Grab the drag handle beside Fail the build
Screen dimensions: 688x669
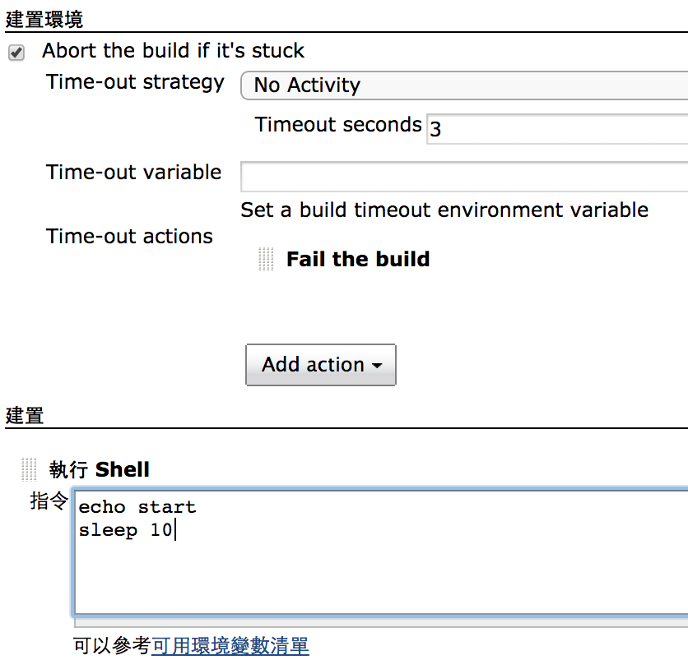266,260
